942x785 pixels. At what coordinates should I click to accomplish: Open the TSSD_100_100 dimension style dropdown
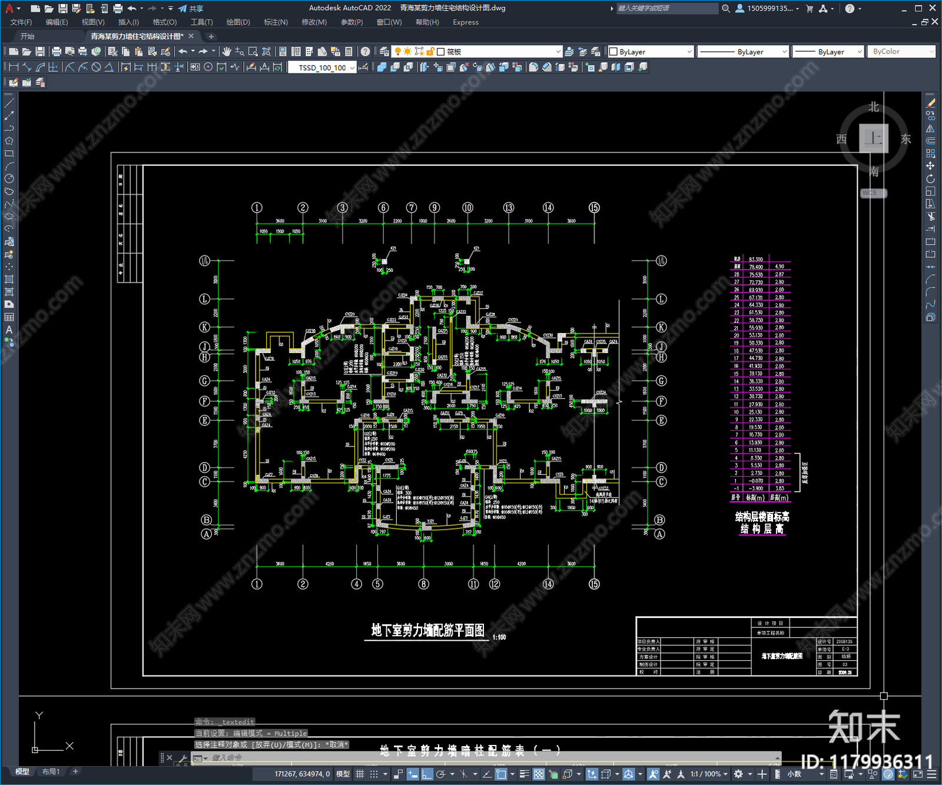click(323, 68)
